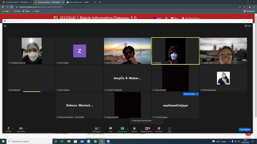Viewport: 257px width, 144px height.
Task: Open Deril Ihsan Putra user dropdown
Action: coord(191,18)
